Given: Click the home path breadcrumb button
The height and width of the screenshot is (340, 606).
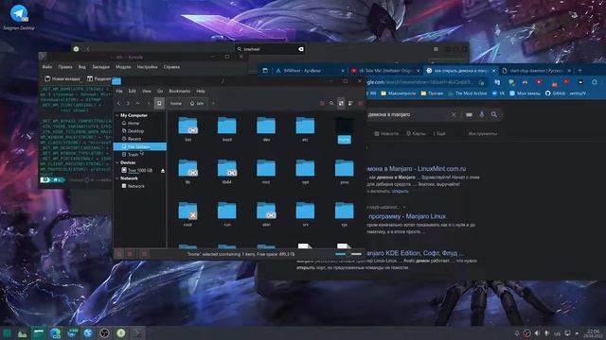Looking at the screenshot, I should [176, 103].
